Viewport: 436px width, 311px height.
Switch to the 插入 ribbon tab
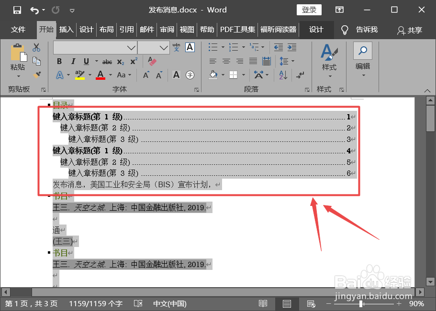(x=66, y=30)
